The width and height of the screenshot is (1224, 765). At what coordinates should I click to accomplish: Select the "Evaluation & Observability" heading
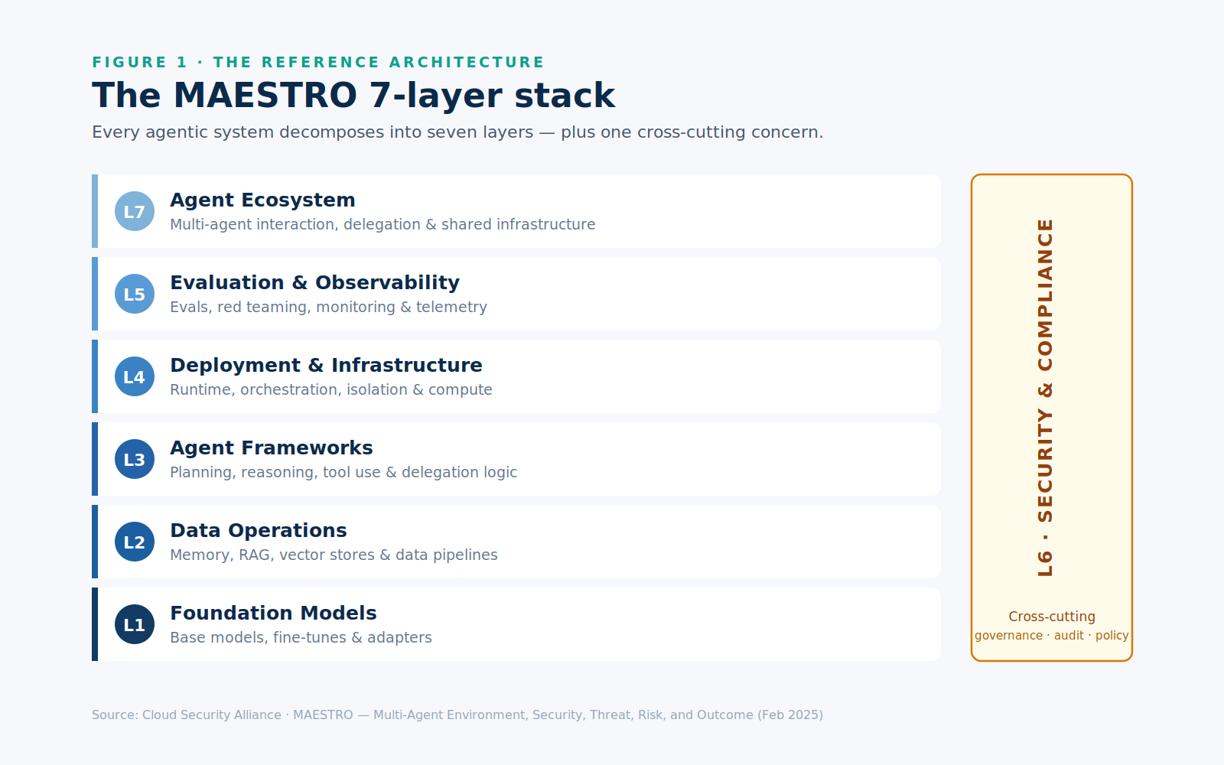tap(314, 283)
